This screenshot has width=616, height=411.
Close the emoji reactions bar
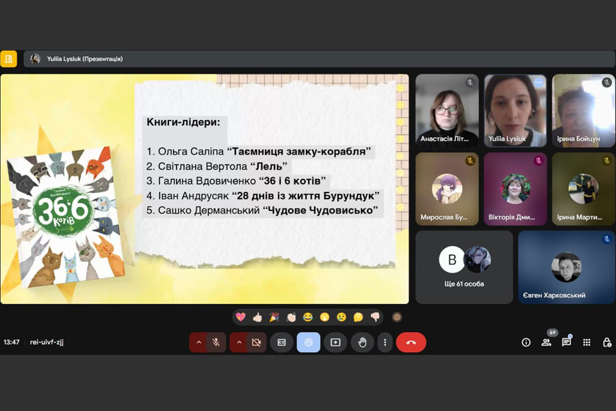[x=308, y=342]
